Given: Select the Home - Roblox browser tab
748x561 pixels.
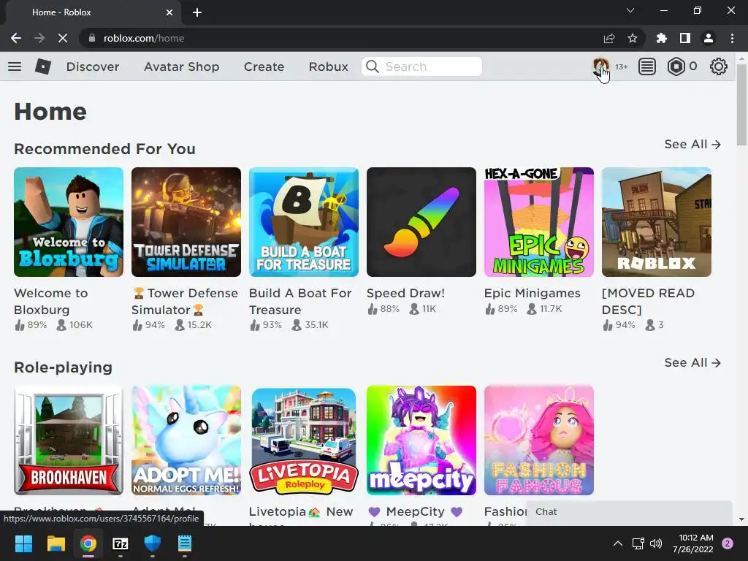Looking at the screenshot, I should (93, 12).
